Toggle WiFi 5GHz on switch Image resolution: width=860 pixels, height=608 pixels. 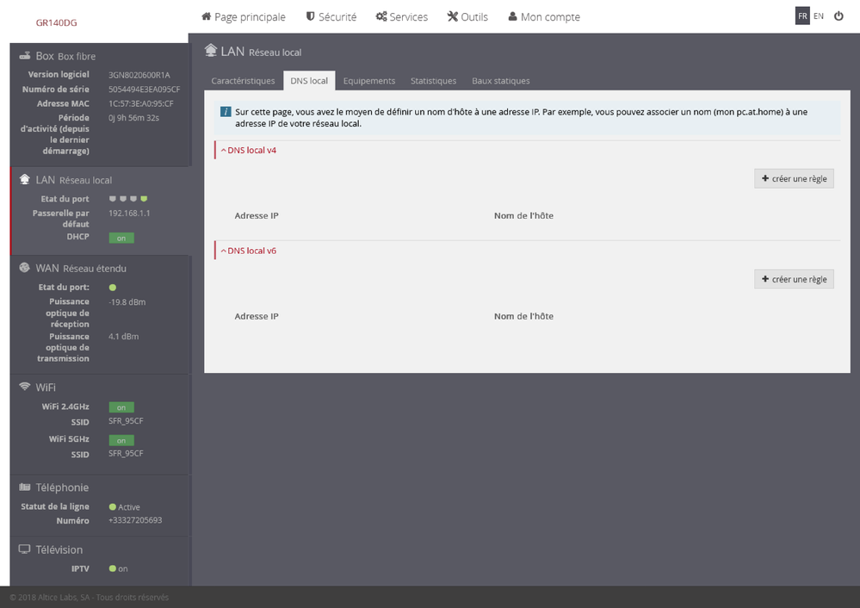(121, 440)
